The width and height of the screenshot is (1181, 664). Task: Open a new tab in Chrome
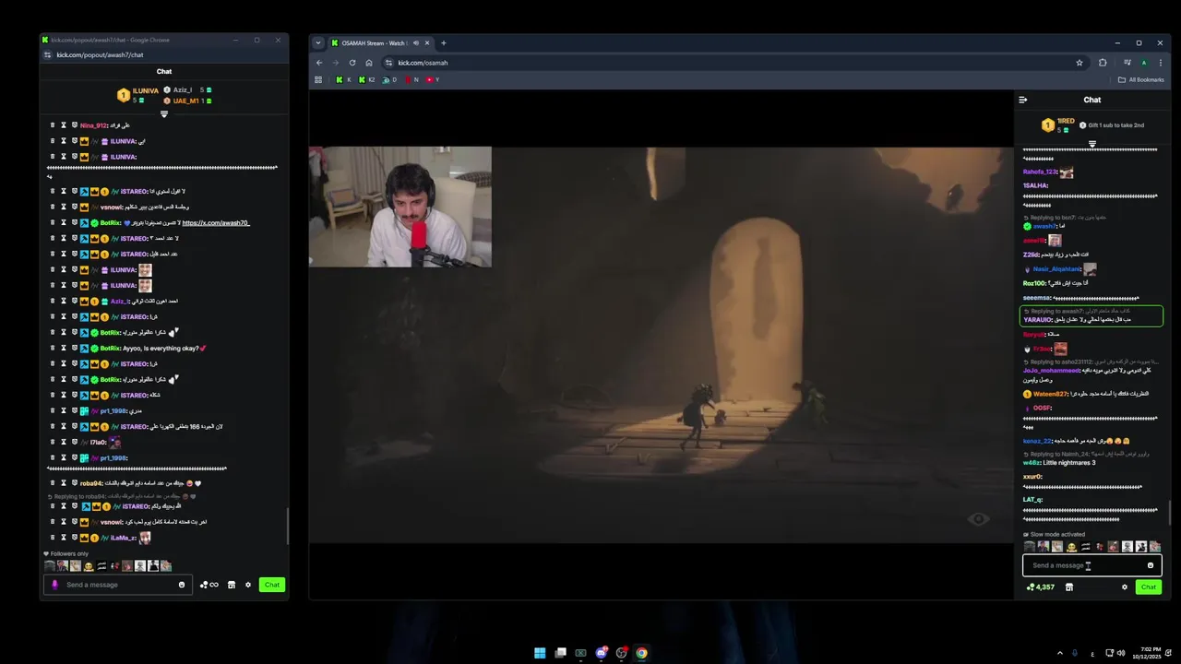[444, 43]
